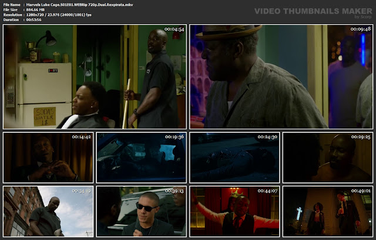Click the resolution value 1280x720 / 23.976 fps

[x=59, y=15]
